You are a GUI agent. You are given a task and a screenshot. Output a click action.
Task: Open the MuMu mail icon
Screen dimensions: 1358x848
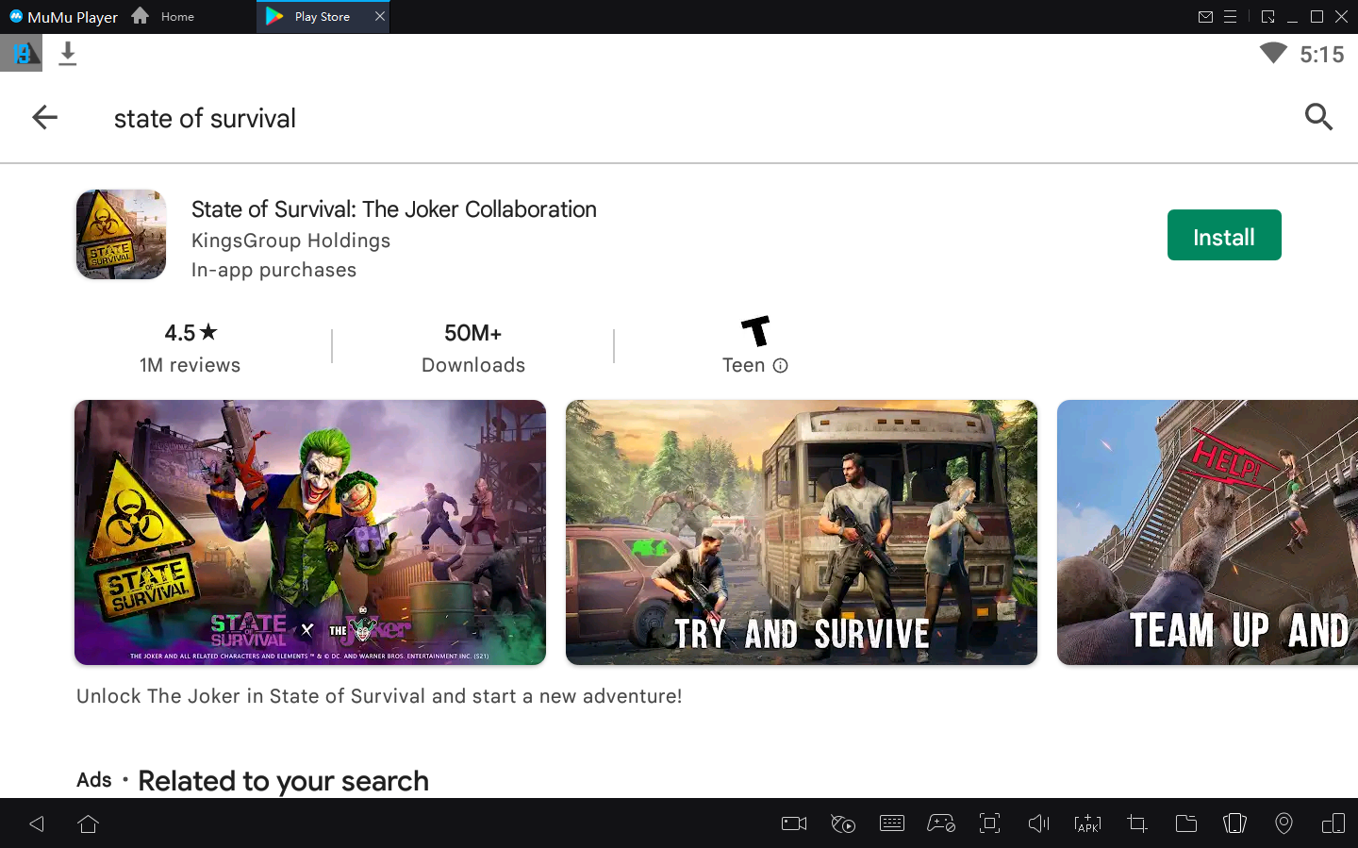1205,17
